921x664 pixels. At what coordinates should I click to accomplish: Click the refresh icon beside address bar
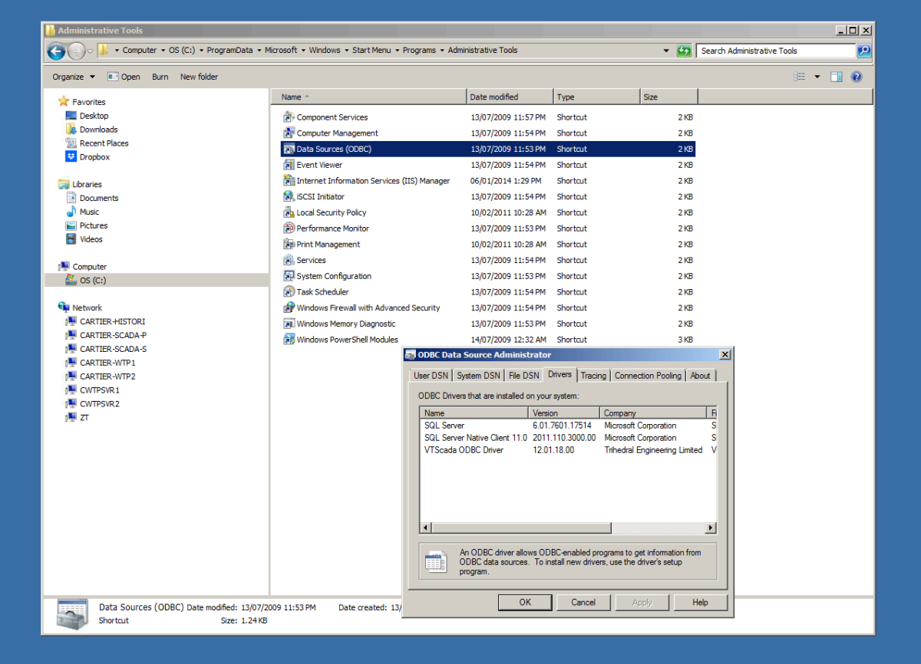tap(684, 51)
